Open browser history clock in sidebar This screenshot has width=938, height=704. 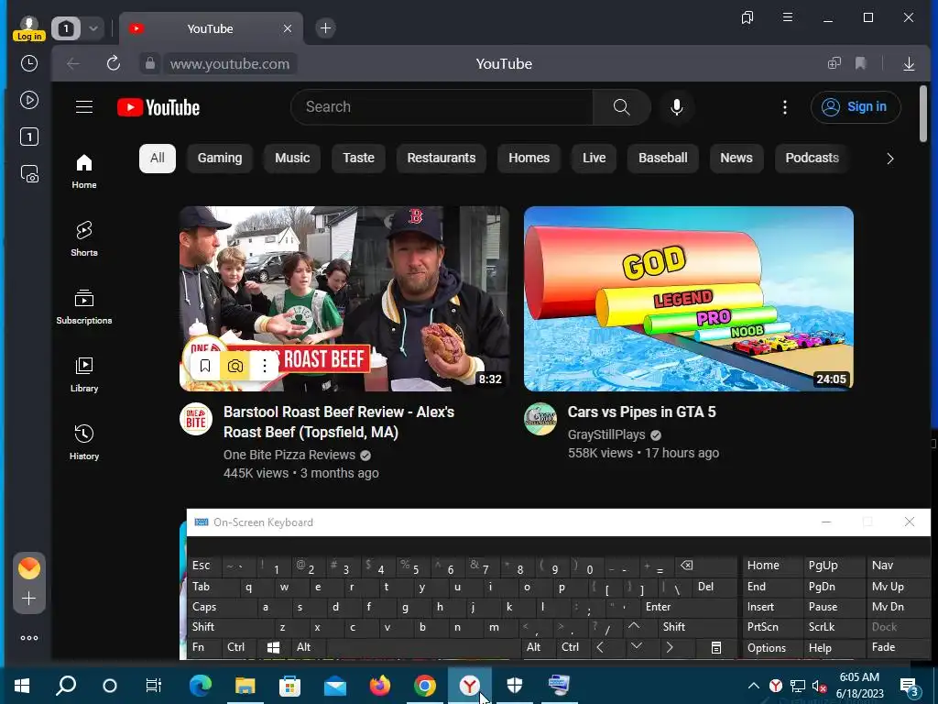click(x=28, y=63)
